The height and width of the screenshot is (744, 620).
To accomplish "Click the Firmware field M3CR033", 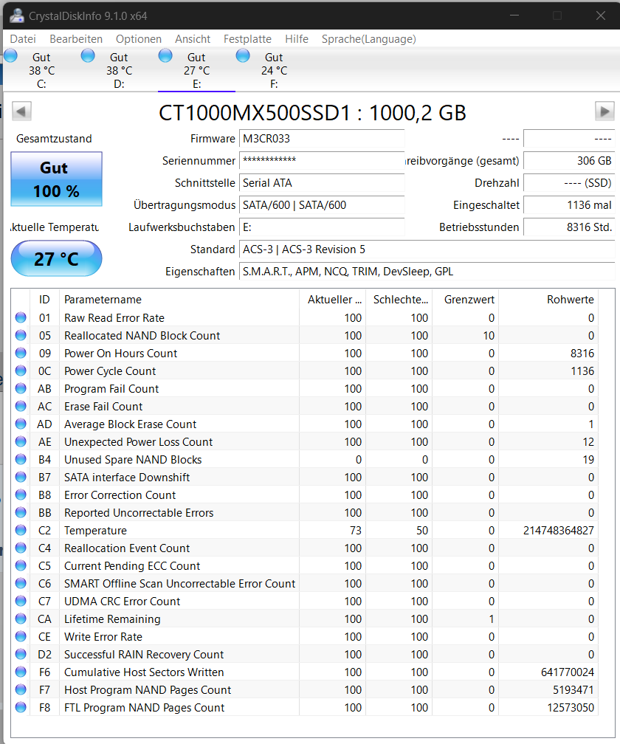I will pos(322,139).
